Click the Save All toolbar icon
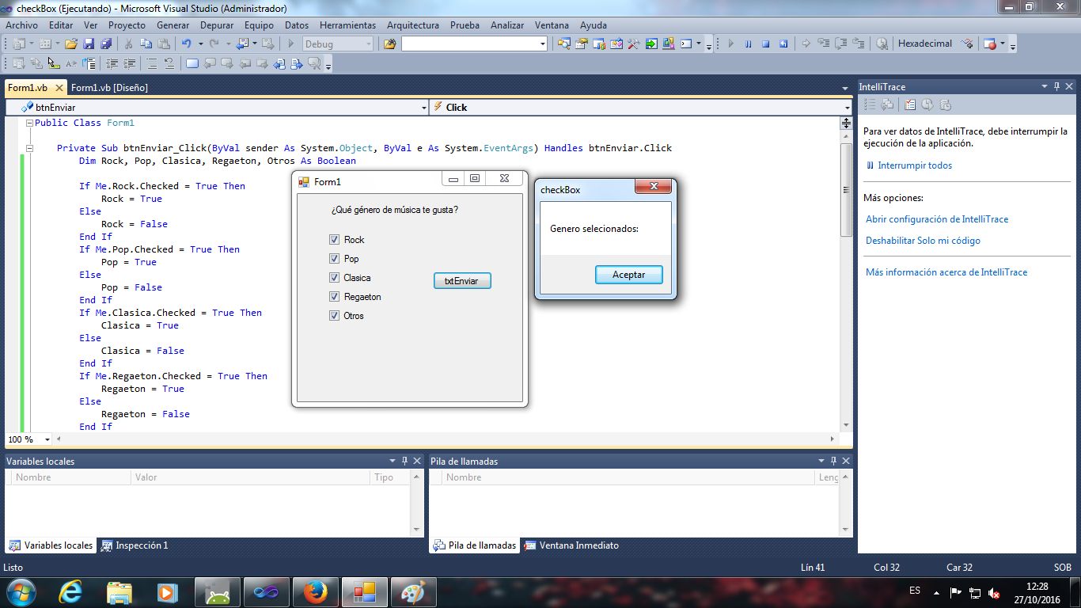Viewport: 1081px width, 608px height. pyautogui.click(x=105, y=44)
